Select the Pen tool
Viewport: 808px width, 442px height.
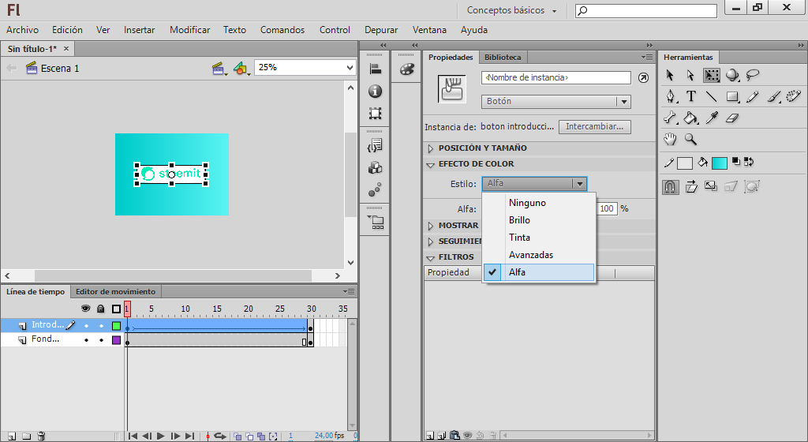tap(671, 96)
